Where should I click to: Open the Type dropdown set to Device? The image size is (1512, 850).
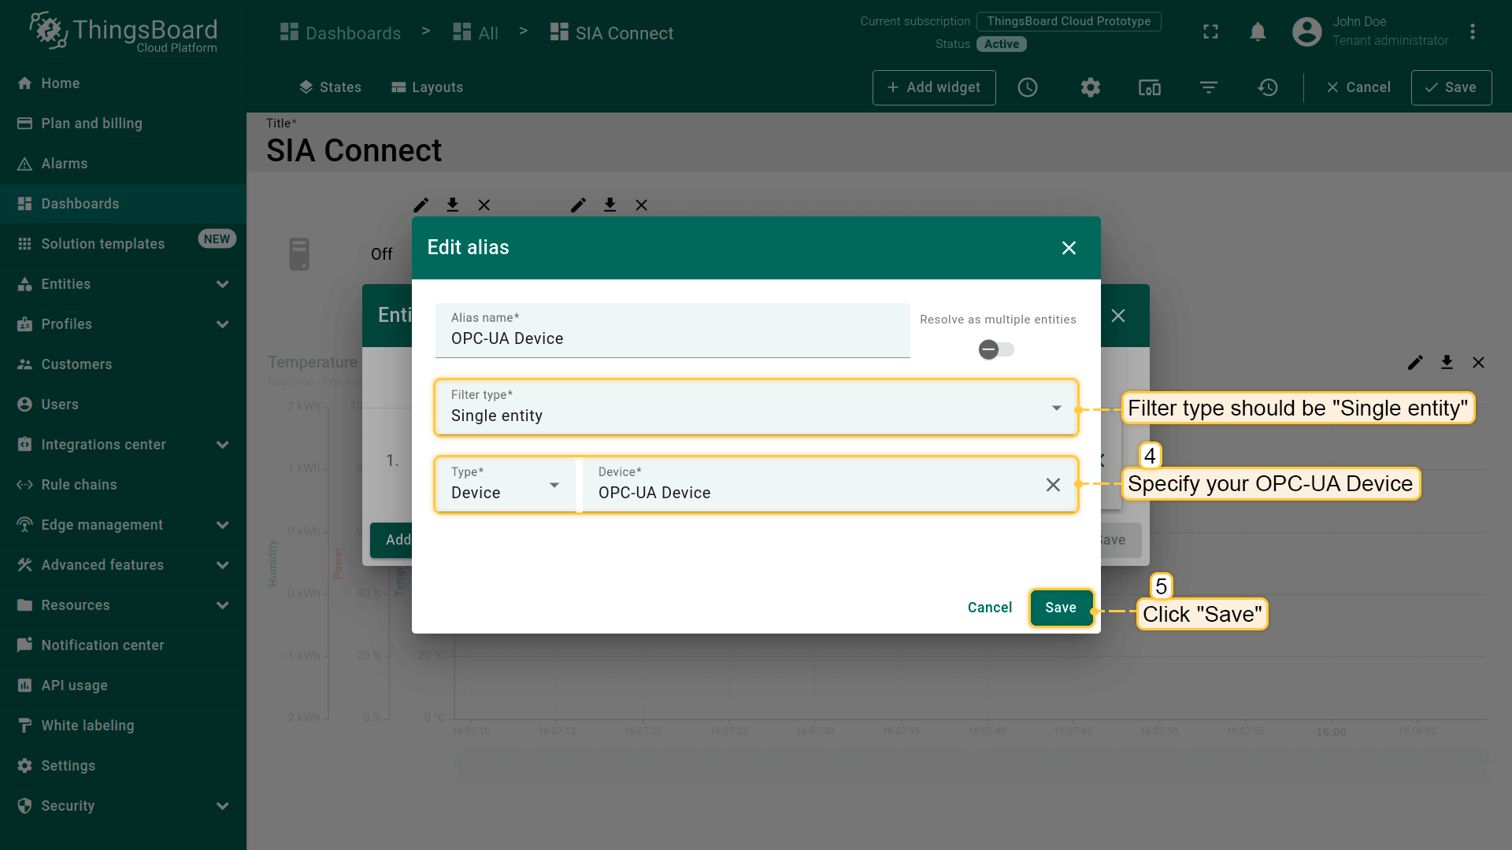pyautogui.click(x=506, y=485)
